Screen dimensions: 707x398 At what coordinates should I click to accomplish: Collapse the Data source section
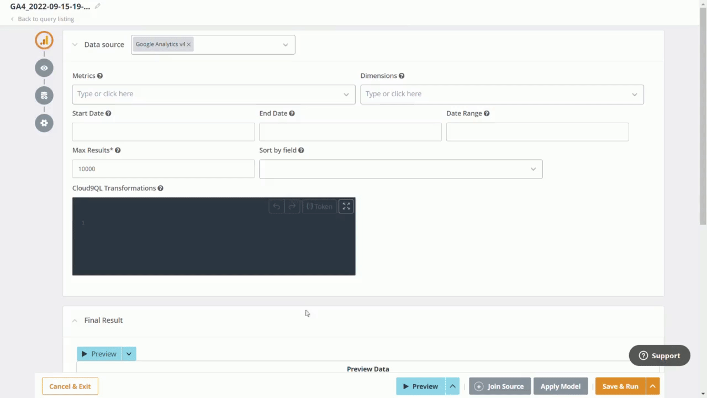(75, 45)
